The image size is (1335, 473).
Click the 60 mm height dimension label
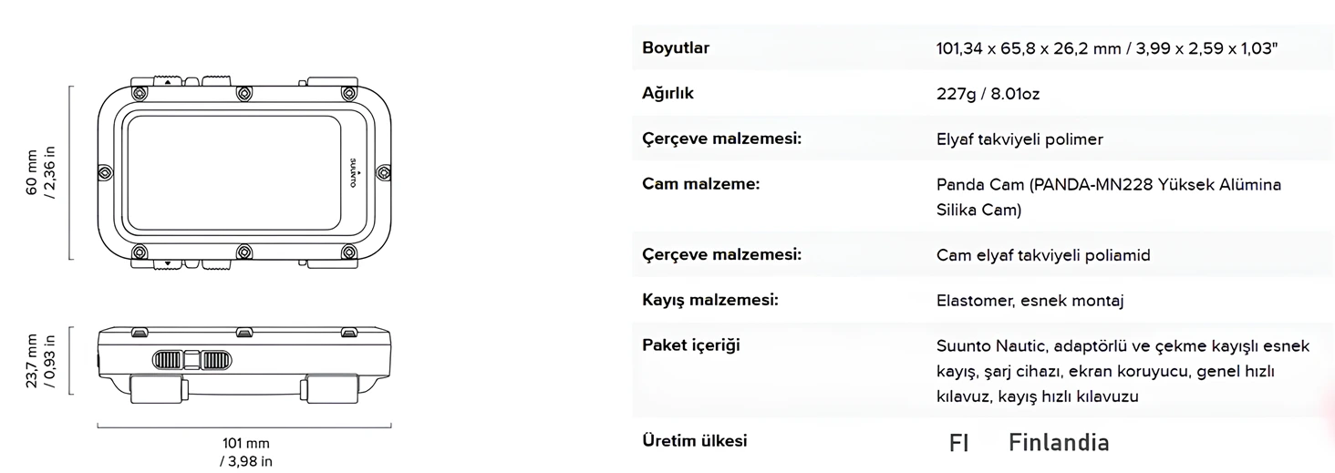(x=40, y=171)
